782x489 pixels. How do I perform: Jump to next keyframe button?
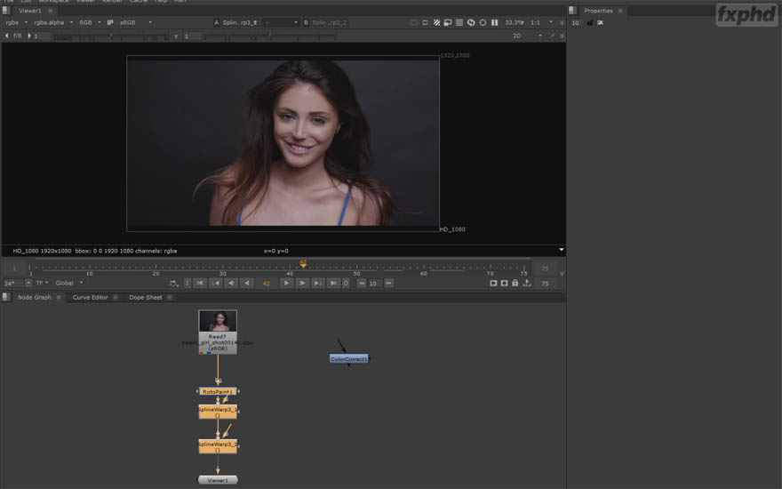(317, 283)
